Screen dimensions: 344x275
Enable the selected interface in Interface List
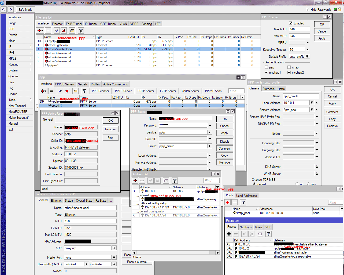[x=57, y=31]
